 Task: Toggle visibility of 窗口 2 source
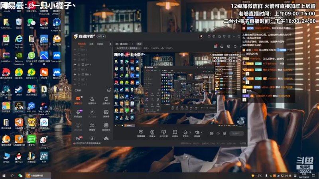click(75, 59)
